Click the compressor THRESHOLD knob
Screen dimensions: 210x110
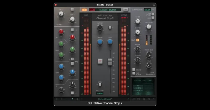[149, 27]
